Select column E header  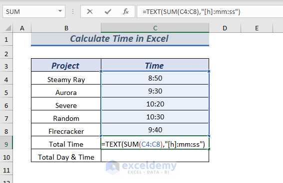click(x=257, y=28)
